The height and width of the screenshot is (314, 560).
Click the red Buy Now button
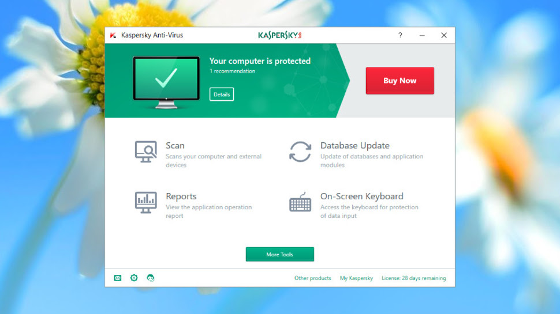[x=400, y=81]
